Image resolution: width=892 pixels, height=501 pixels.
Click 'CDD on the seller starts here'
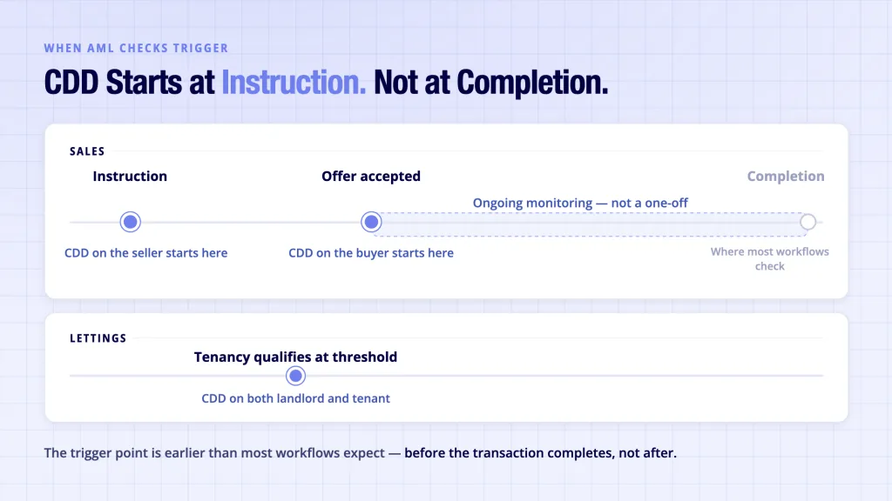click(x=145, y=253)
